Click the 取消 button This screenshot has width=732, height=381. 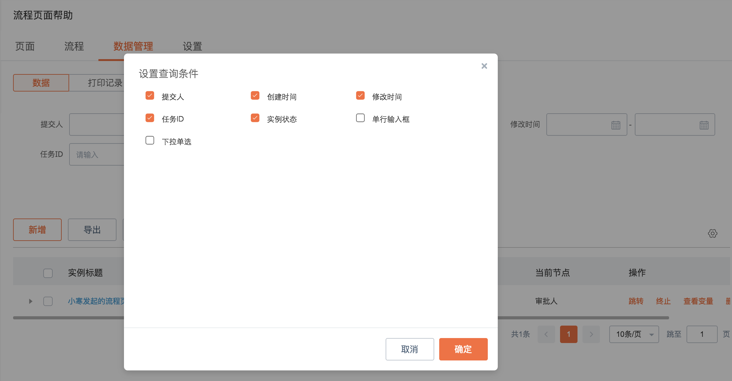click(410, 349)
